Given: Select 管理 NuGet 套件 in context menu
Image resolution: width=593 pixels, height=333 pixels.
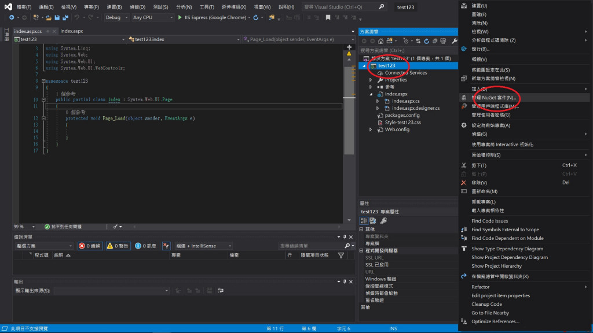Looking at the screenshot, I should 493,98.
